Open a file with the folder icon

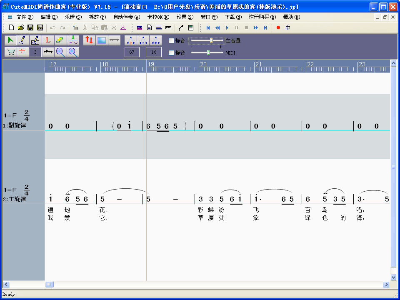[21, 27]
